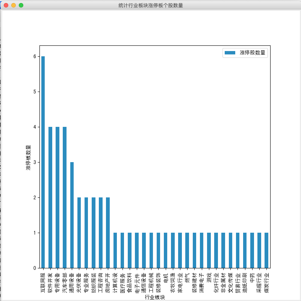Click the y-axis title 涨停板数量

[28, 157]
